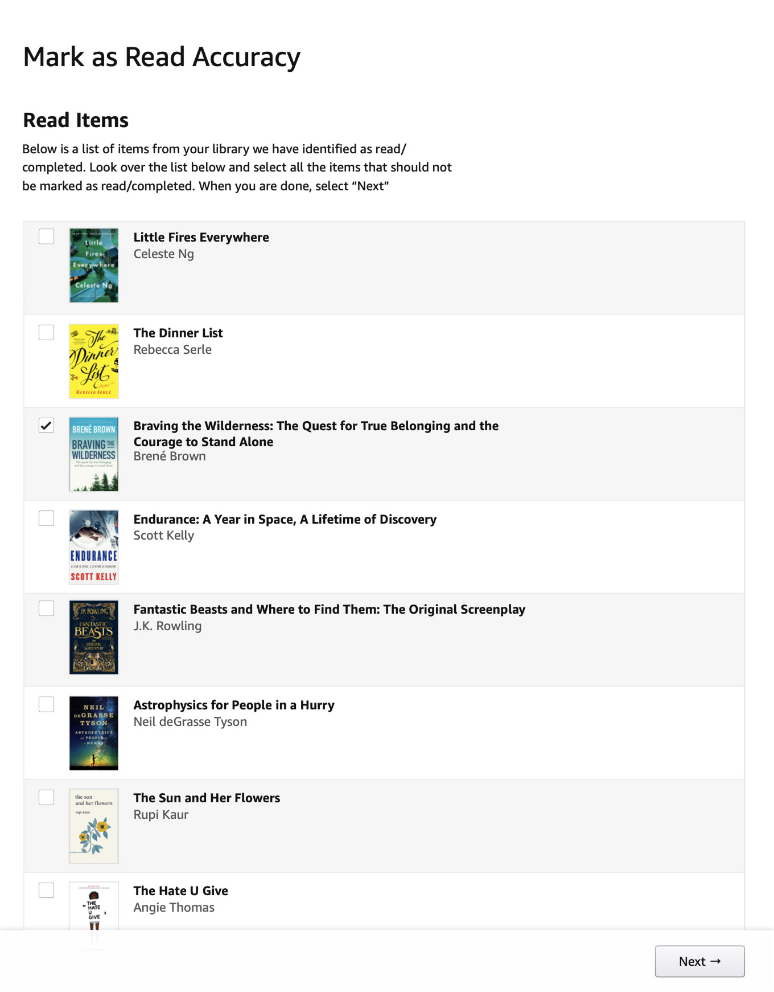Viewport: 774px width, 992px height.
Task: Select The Dinner List checkbox
Action: tap(46, 332)
